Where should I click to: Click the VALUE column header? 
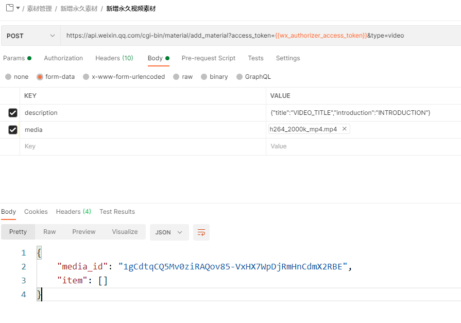pyautogui.click(x=280, y=96)
